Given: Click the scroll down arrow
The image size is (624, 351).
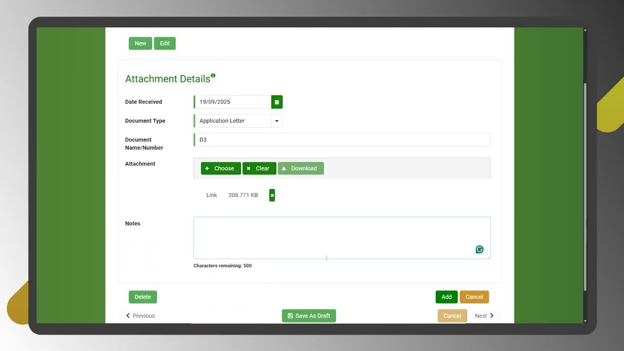Looking at the screenshot, I should 585,321.
